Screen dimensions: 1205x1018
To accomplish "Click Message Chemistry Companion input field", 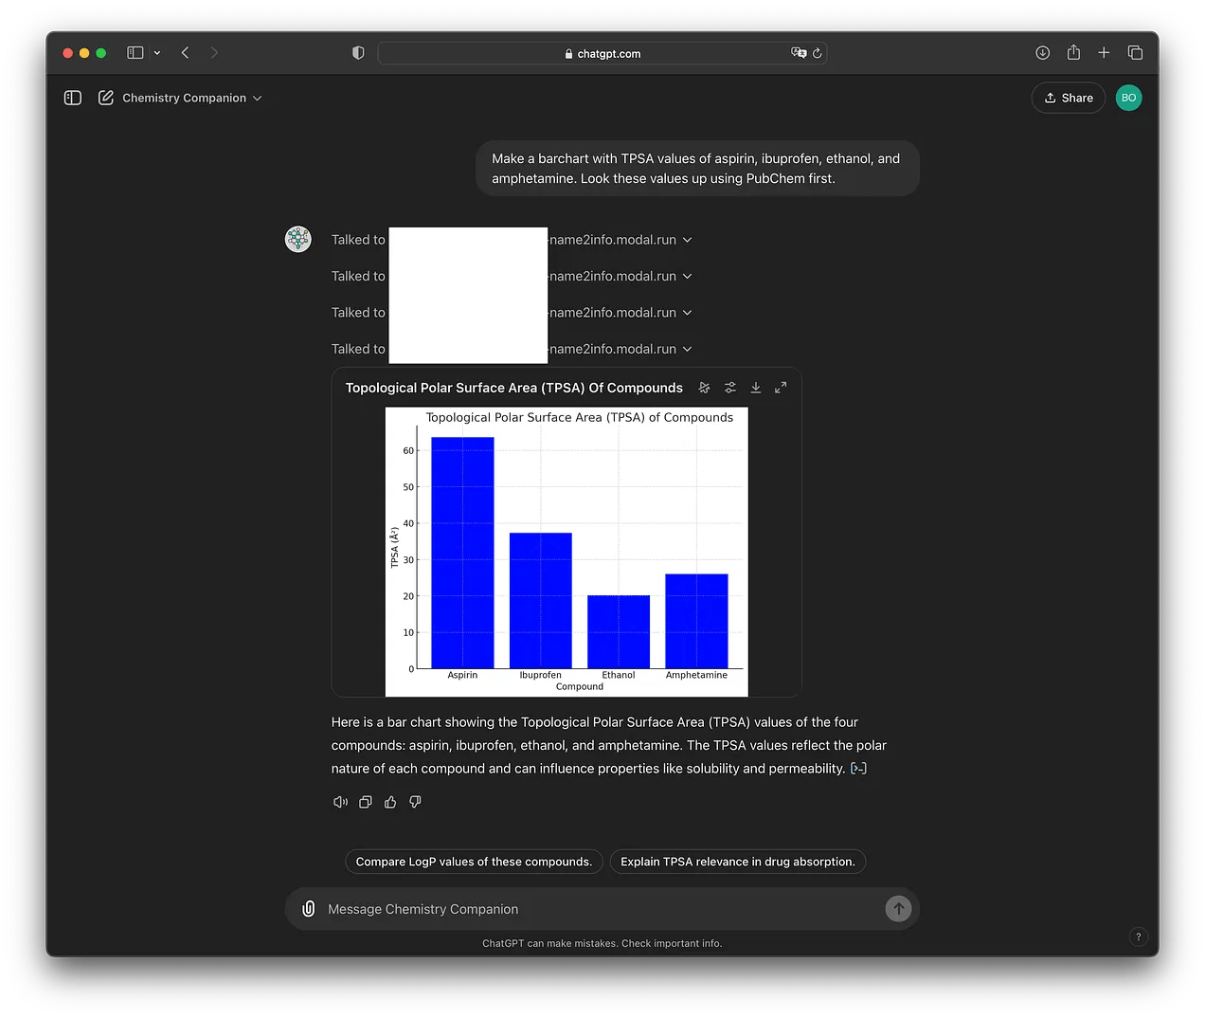I will [602, 909].
